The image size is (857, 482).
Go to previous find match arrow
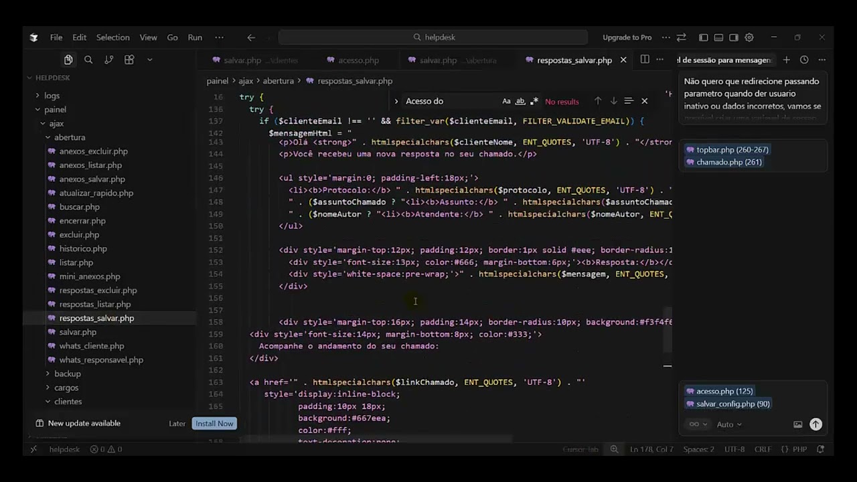click(x=598, y=101)
